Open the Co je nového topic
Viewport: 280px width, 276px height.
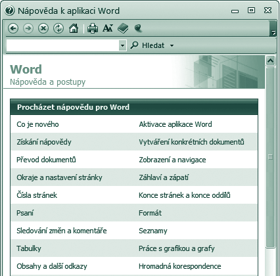[37, 124]
